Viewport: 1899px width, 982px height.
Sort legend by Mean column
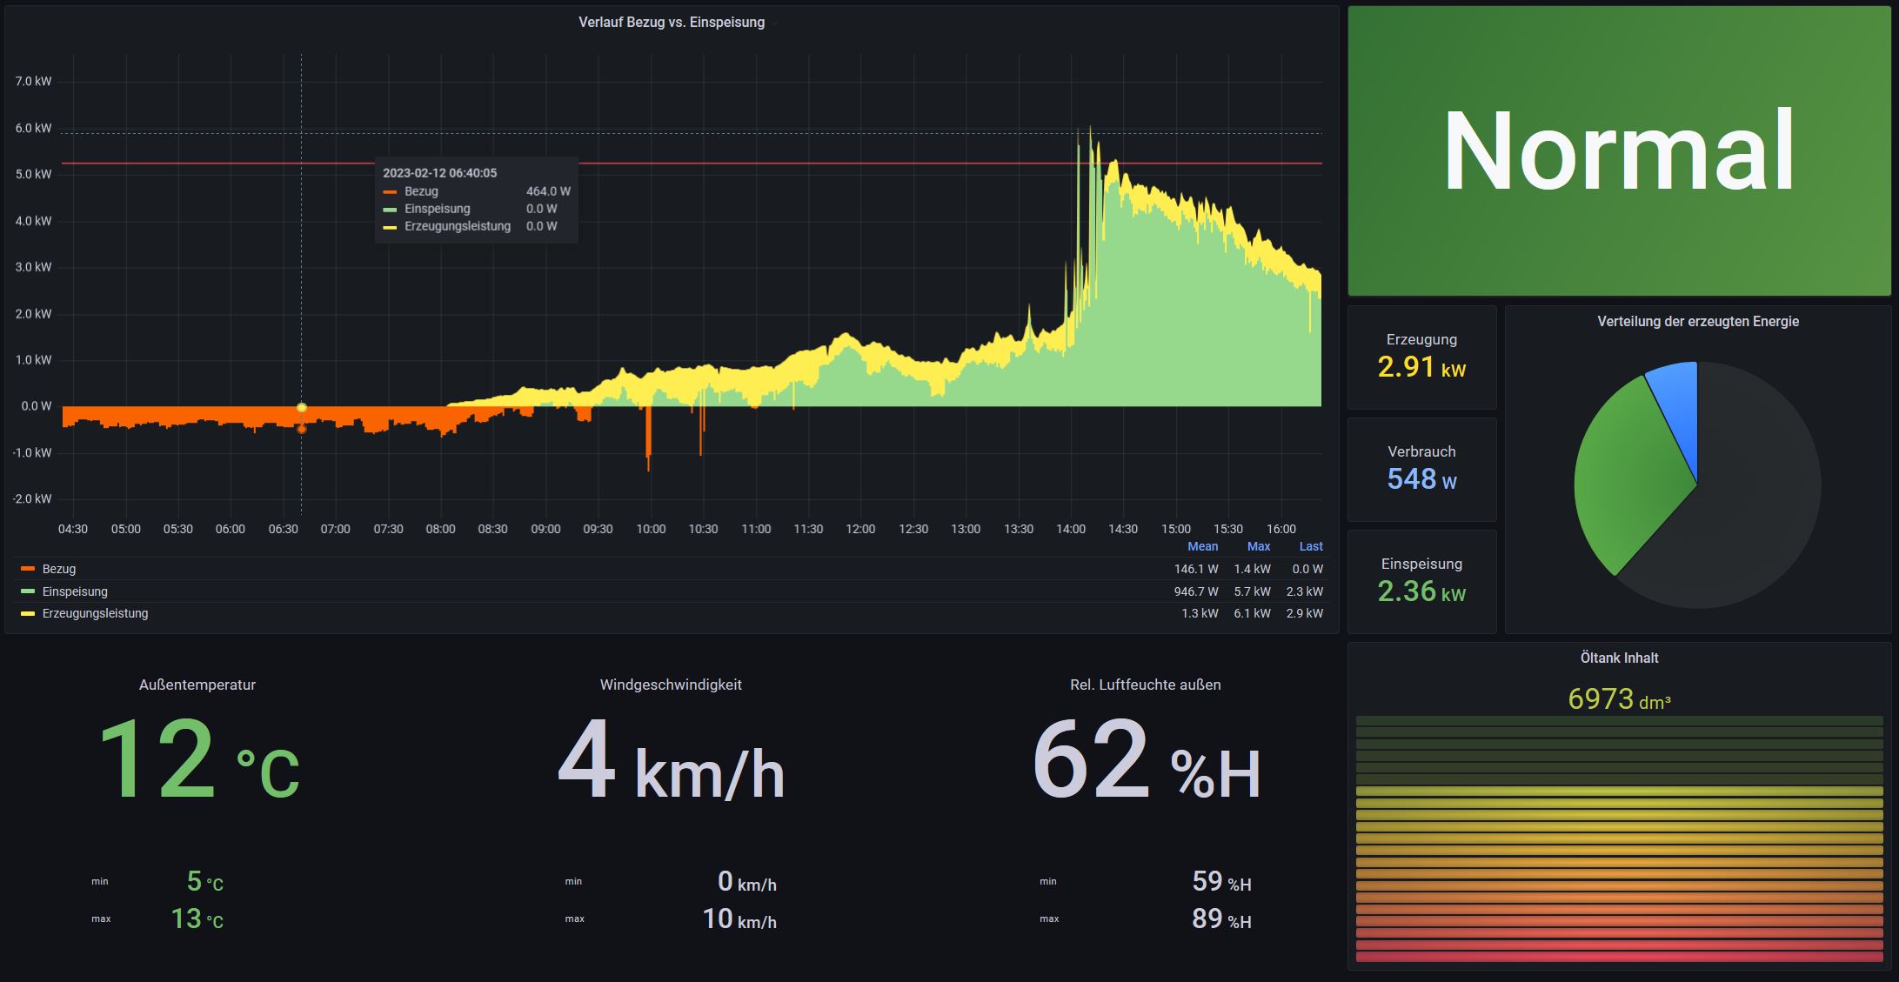(x=1202, y=546)
